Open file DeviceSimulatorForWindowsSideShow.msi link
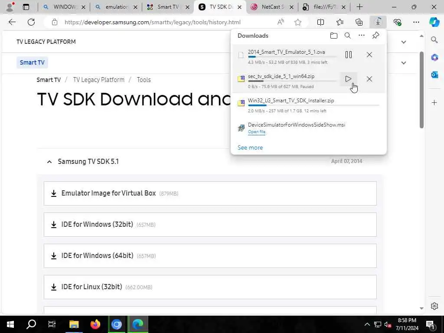 [257, 132]
